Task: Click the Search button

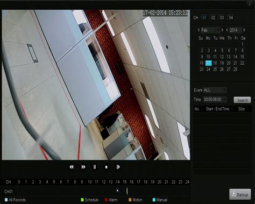Action: click(242, 100)
